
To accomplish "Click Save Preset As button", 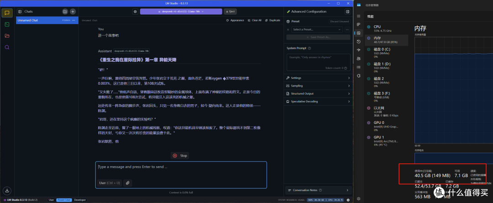I will click(318, 37).
